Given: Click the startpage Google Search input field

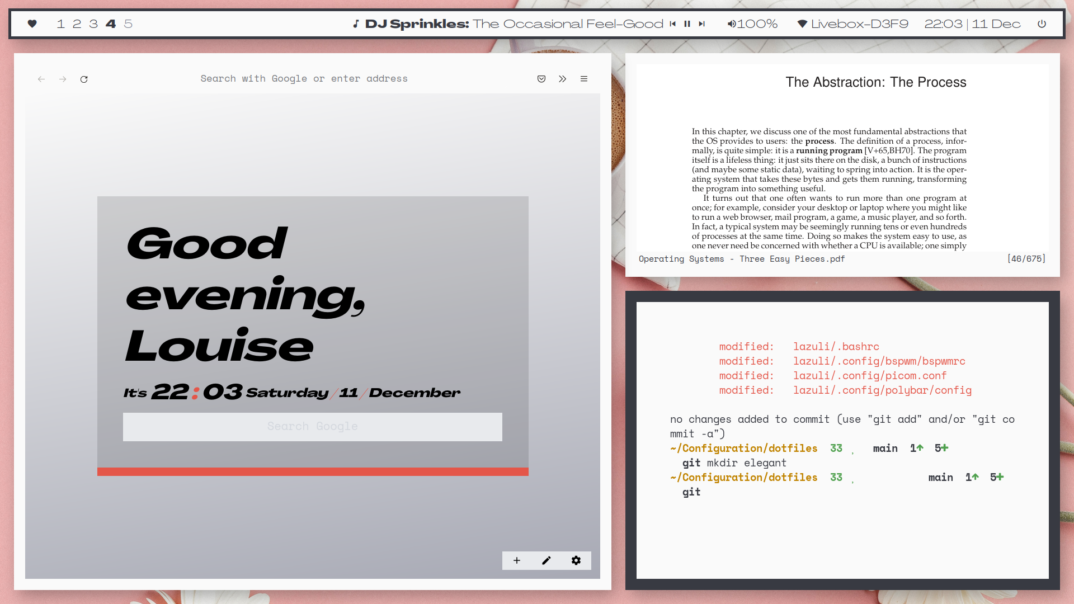Looking at the screenshot, I should point(313,426).
